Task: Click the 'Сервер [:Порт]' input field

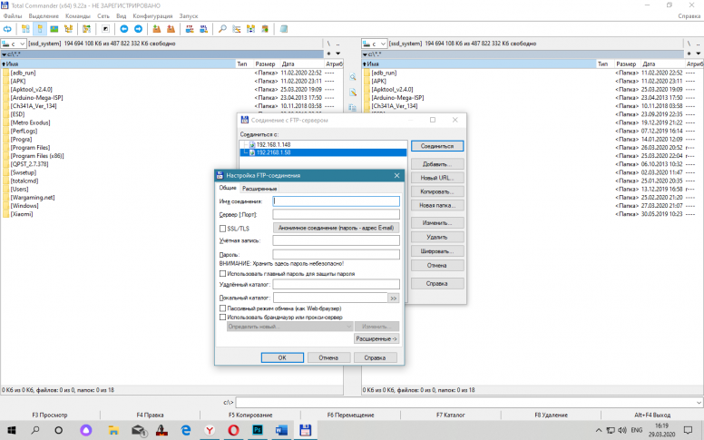Action: tap(336, 214)
